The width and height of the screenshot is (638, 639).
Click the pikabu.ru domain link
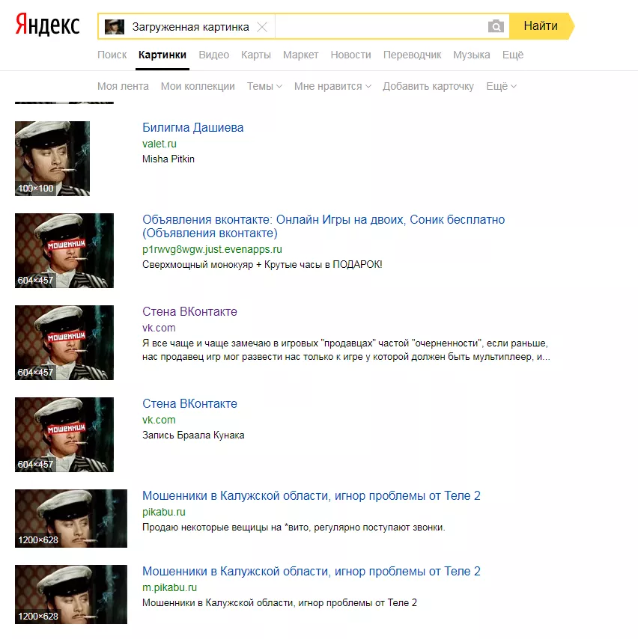click(163, 513)
